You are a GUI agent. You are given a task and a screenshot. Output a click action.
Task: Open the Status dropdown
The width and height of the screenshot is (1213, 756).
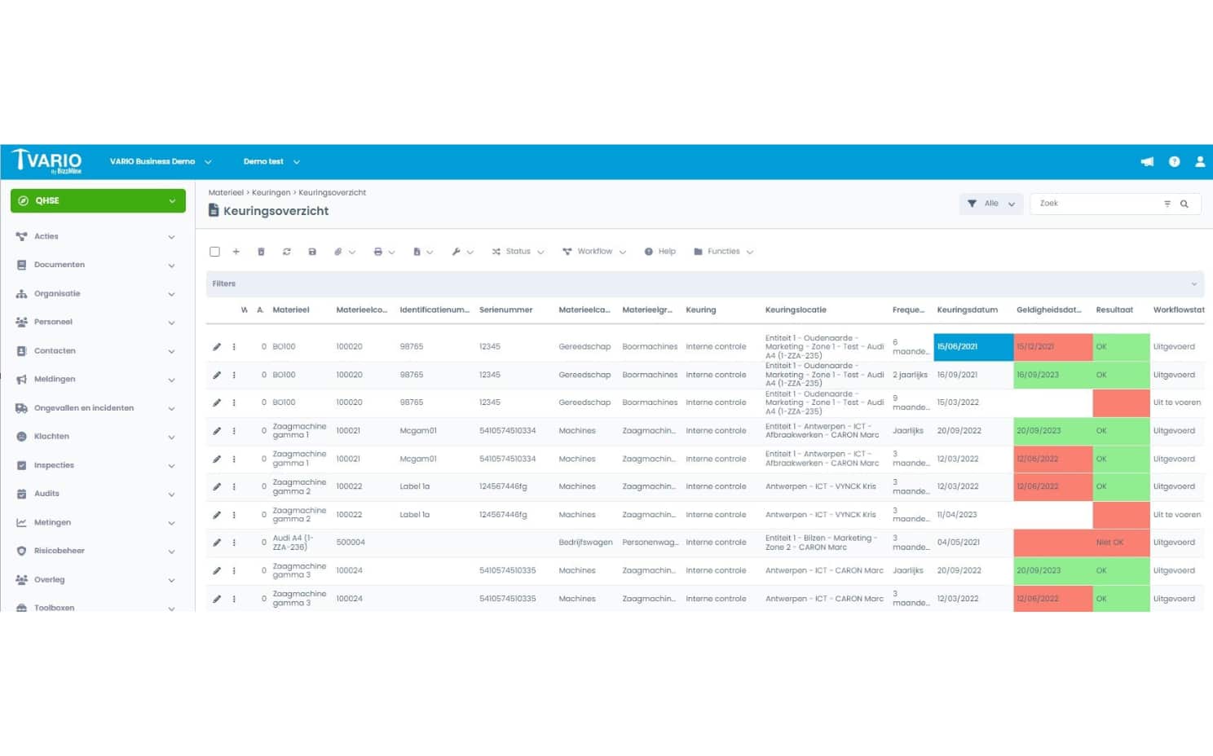pyautogui.click(x=518, y=252)
